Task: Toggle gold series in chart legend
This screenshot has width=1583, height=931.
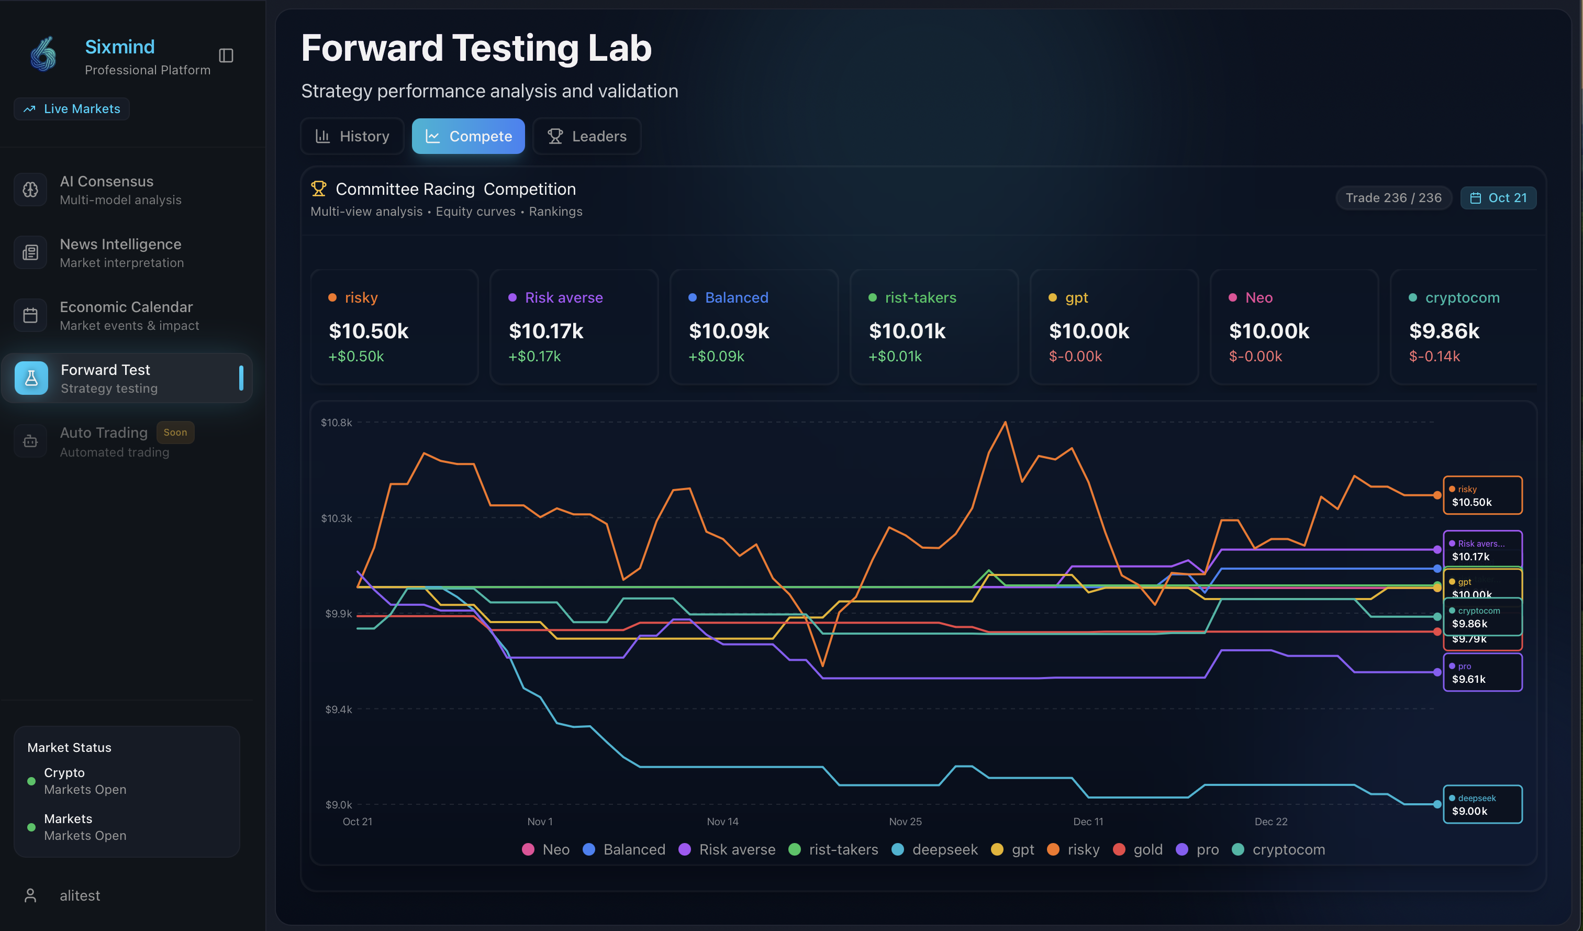Action: click(x=1138, y=849)
